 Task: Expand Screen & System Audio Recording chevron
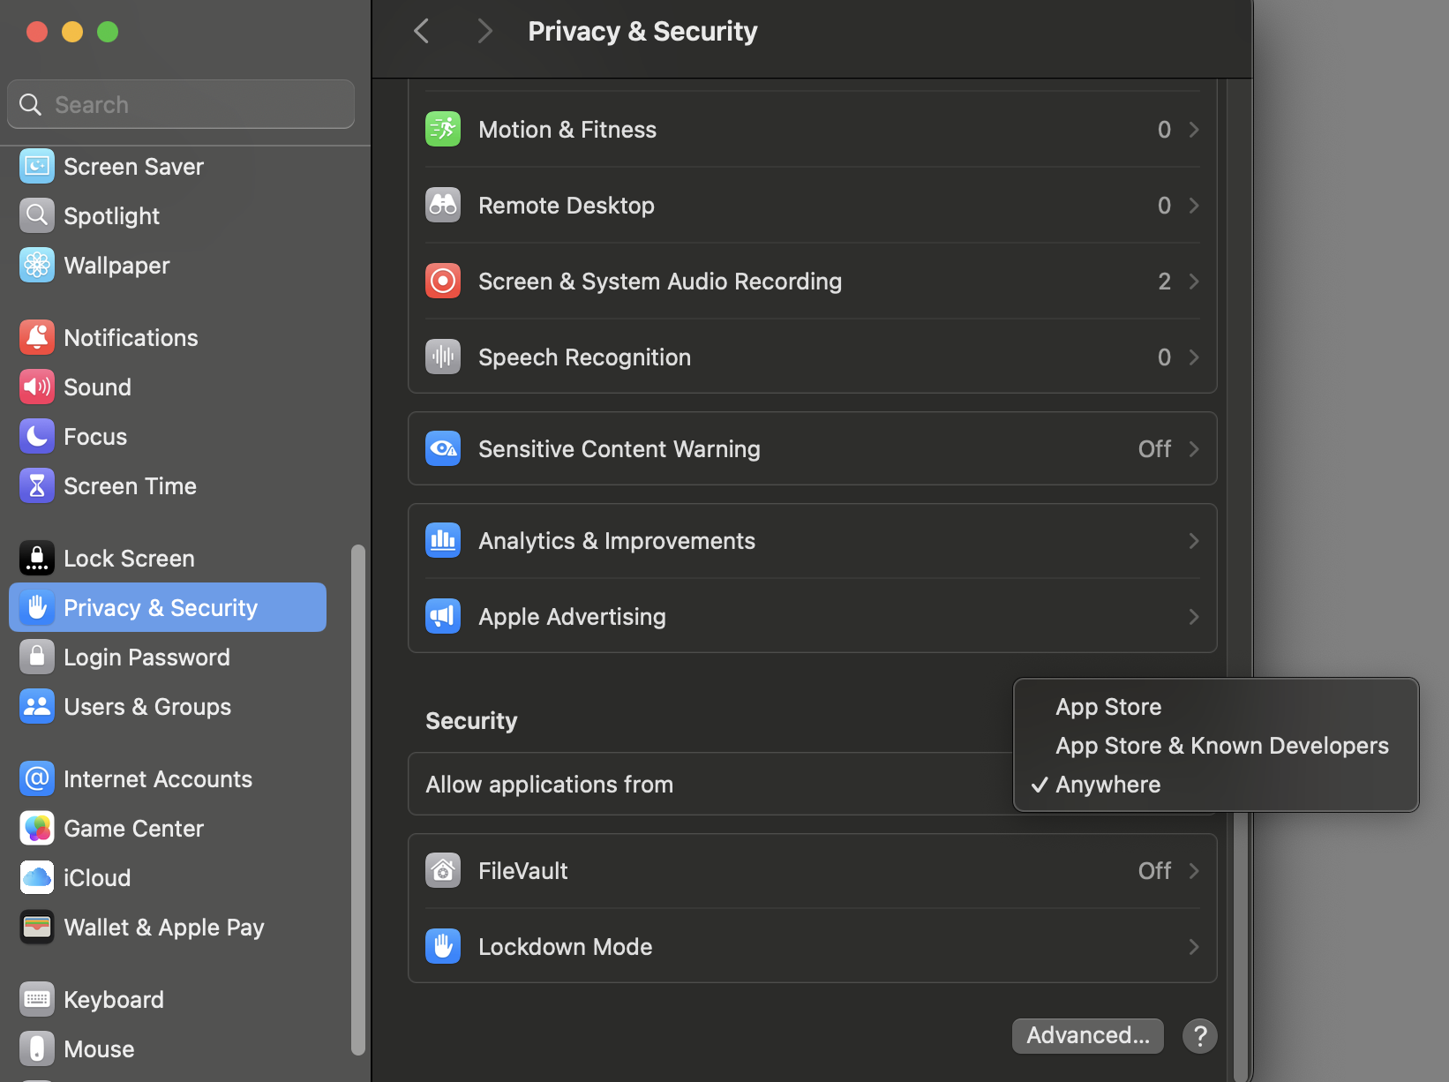1194,281
